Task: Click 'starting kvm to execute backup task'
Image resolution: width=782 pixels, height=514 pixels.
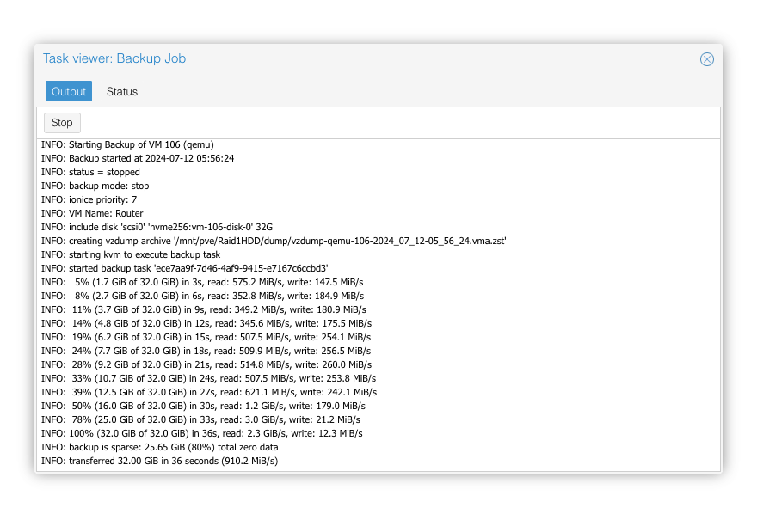Action: pos(131,254)
